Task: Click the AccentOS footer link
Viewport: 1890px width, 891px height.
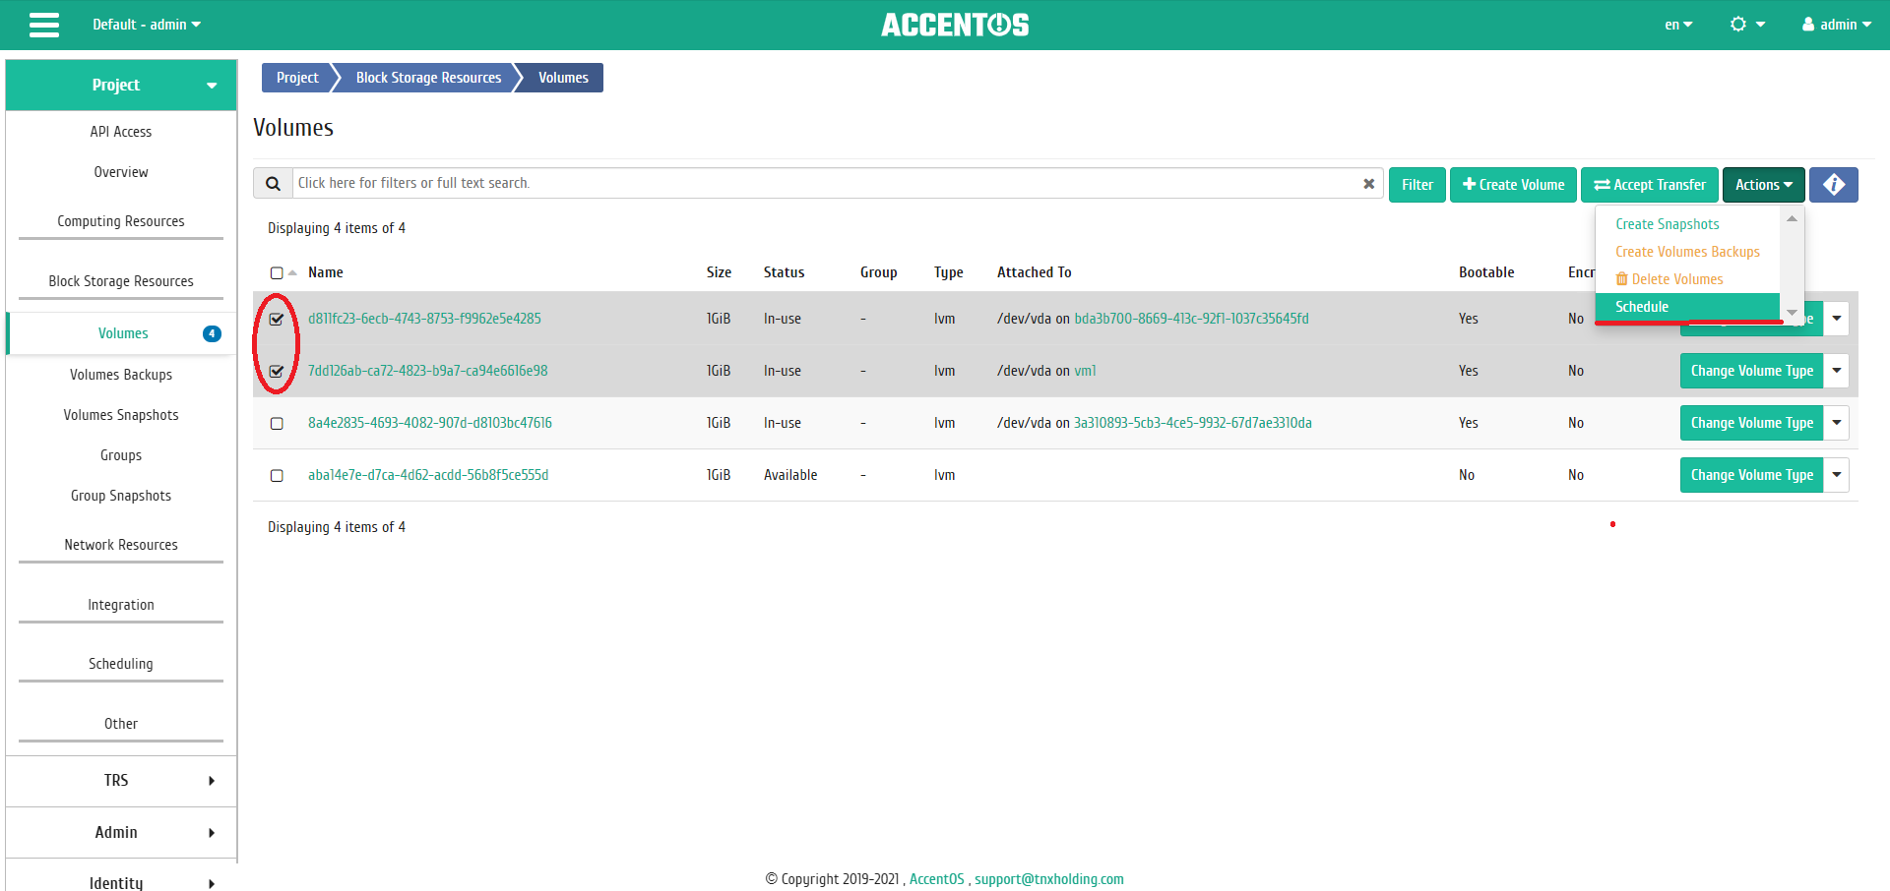Action: (x=936, y=879)
